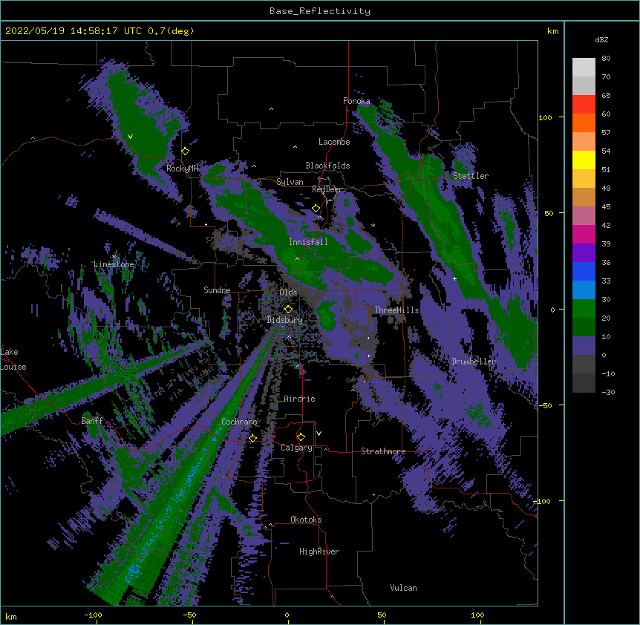
Task: Click the asterisk marker above Limestone
Action: click(x=114, y=257)
